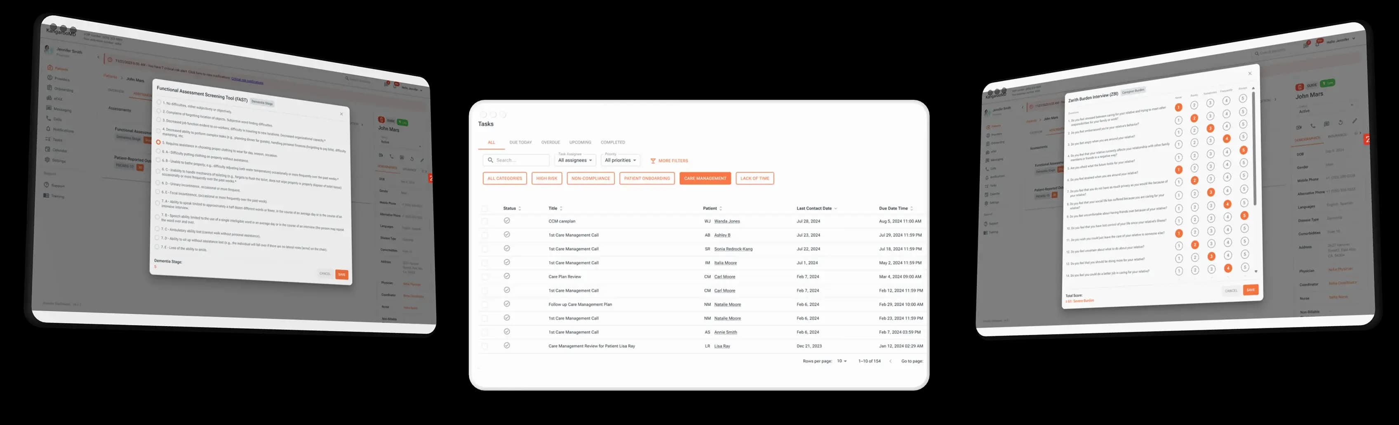Tick the checkbox for the CCM careplan row
Viewport: 1399px width, 425px height.
click(x=485, y=221)
